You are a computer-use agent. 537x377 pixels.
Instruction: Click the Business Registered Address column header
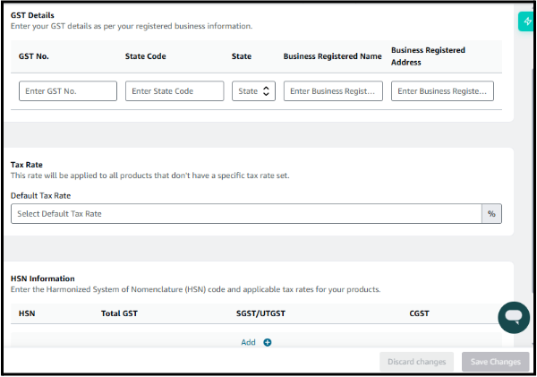coord(428,56)
